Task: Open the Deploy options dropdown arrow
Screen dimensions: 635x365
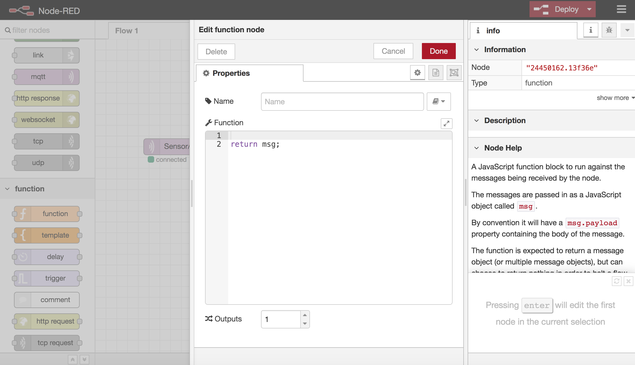Action: (x=589, y=9)
